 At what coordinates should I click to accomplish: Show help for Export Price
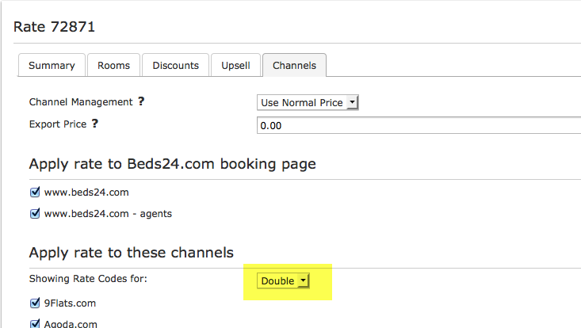pyautogui.click(x=95, y=124)
